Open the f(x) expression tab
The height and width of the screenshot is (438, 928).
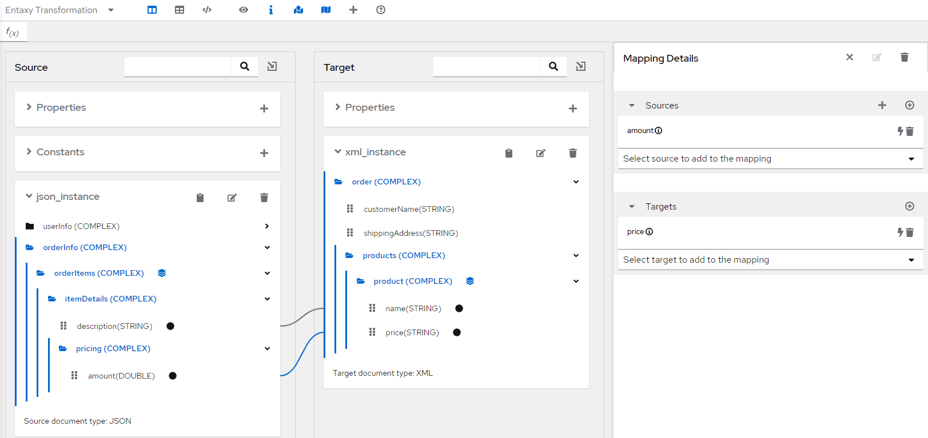click(13, 33)
